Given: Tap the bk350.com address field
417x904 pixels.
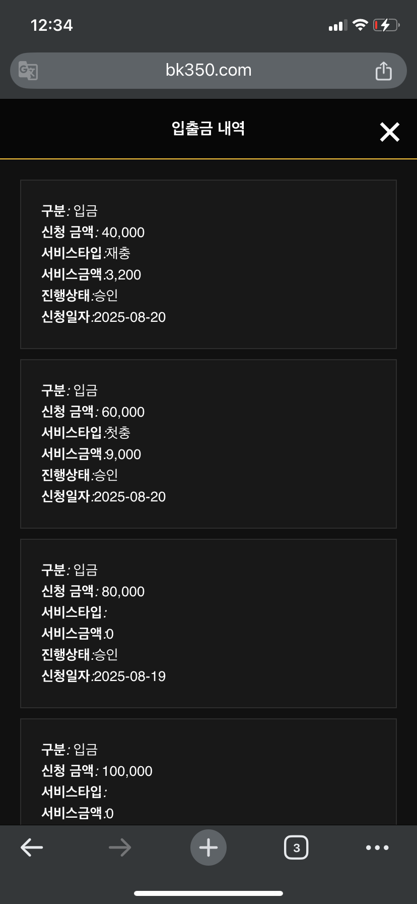Looking at the screenshot, I should coord(208,71).
